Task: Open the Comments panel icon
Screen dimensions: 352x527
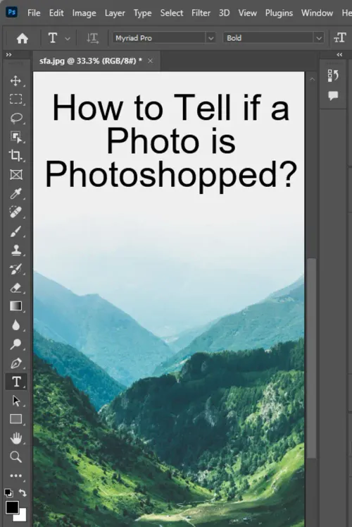Action: pyautogui.click(x=333, y=96)
